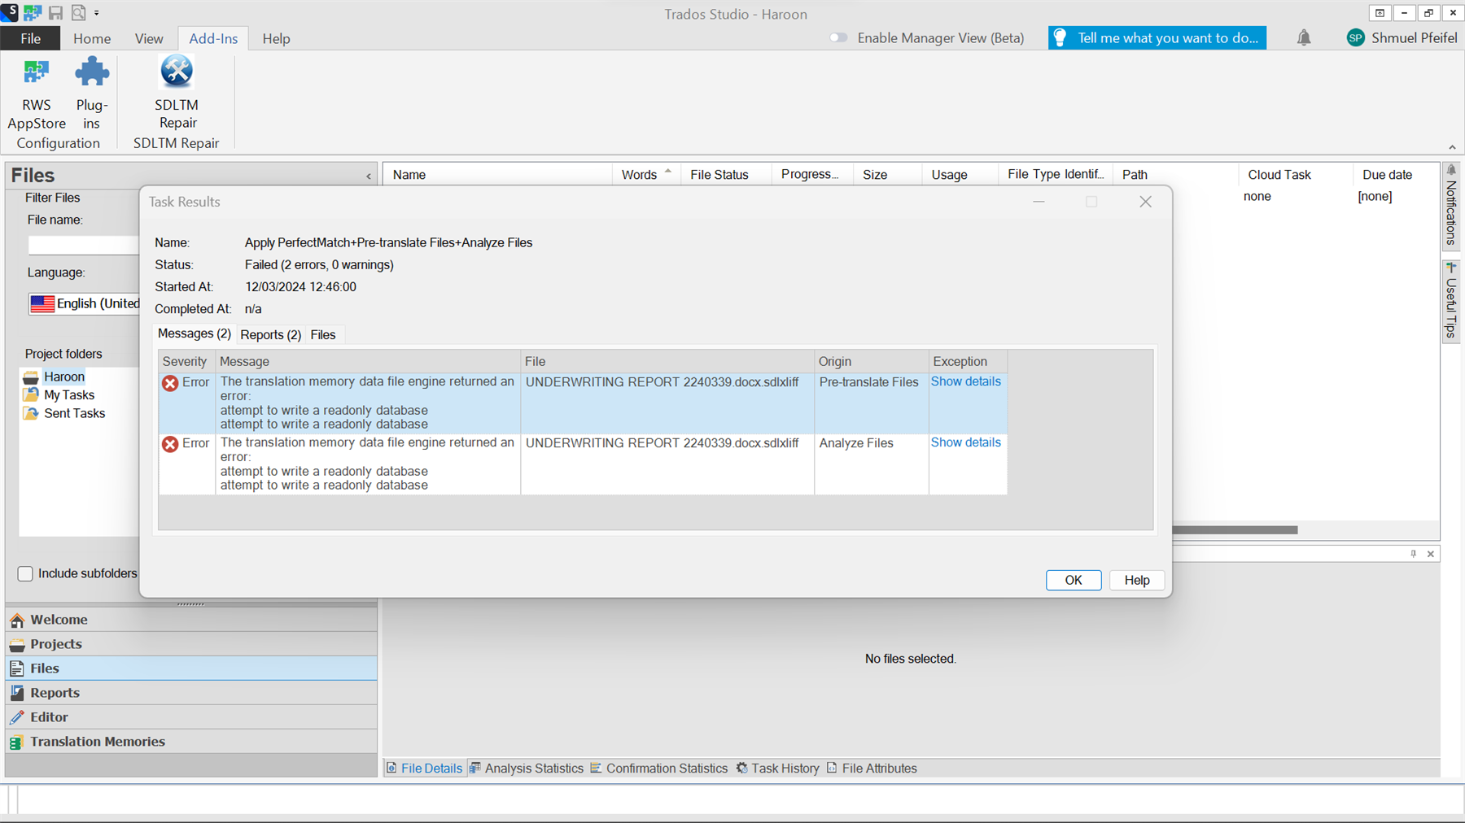The image size is (1465, 823).
Task: Click the File name filter field
Action: tap(83, 245)
